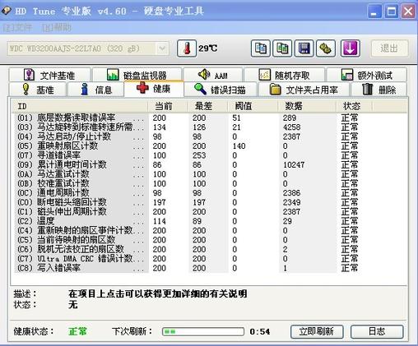Viewport: 418px width, 346px height.
Task: Click the copy info to clipboard icon
Action: pyautogui.click(x=261, y=48)
